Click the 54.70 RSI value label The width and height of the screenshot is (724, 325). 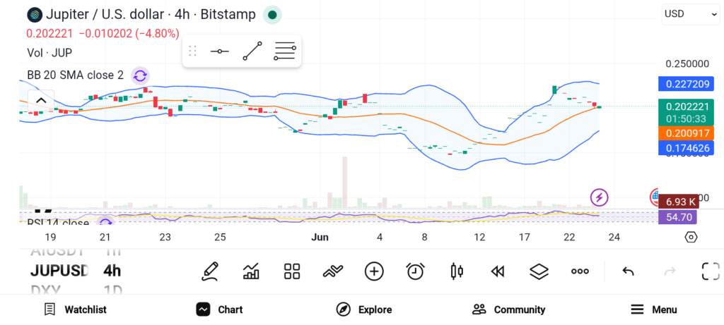click(678, 217)
